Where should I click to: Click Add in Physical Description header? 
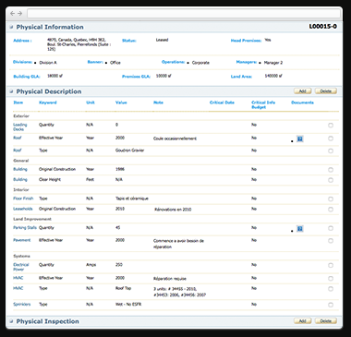click(303, 91)
